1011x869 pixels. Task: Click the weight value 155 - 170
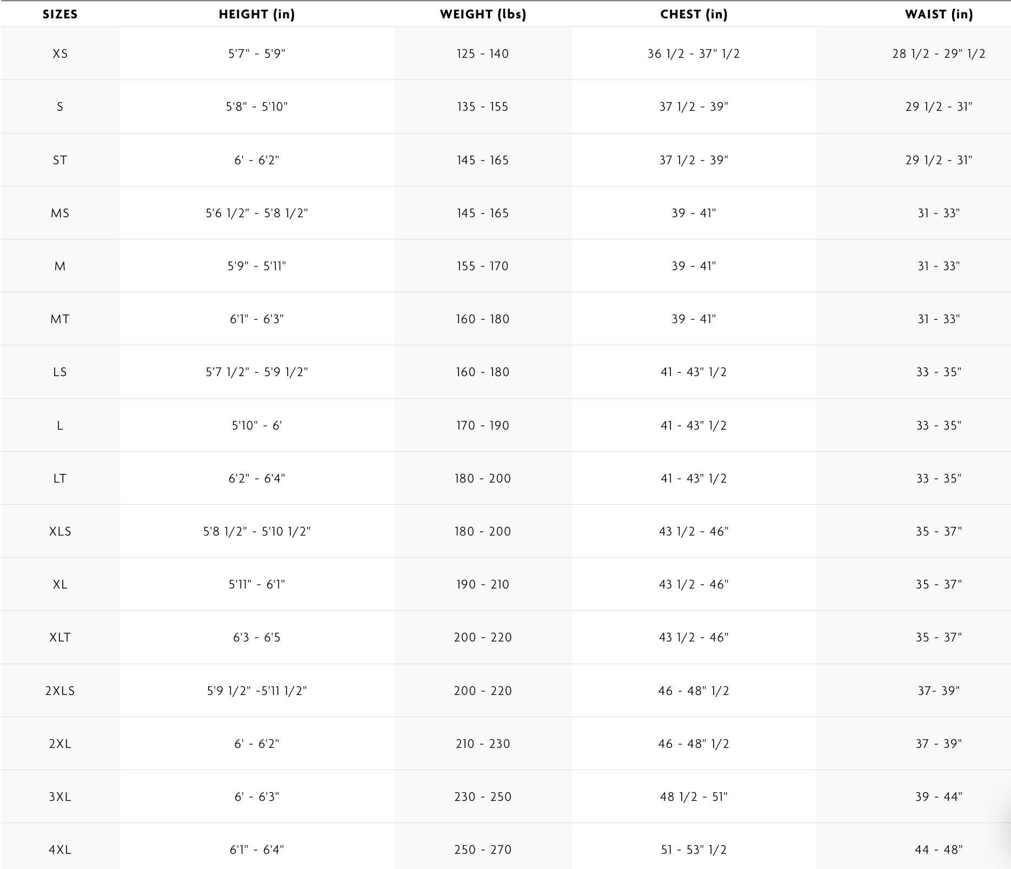click(x=483, y=266)
